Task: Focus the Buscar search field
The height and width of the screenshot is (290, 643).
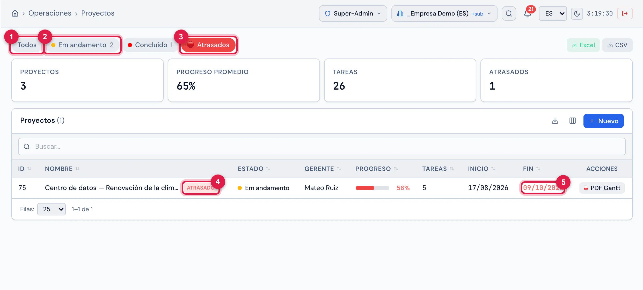Action: [322, 147]
